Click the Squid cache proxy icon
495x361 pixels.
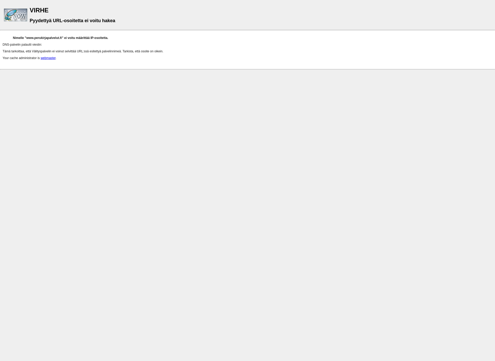click(15, 15)
